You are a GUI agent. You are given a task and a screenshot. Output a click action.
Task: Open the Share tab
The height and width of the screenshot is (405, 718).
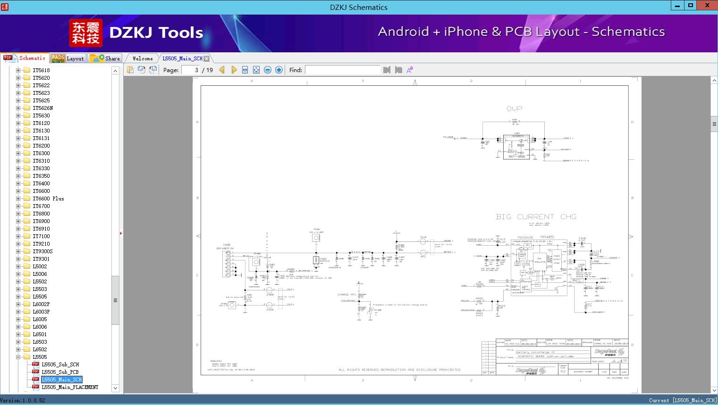(x=105, y=58)
